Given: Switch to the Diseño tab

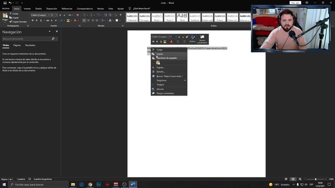Looking at the screenshot, I should click(38, 9).
